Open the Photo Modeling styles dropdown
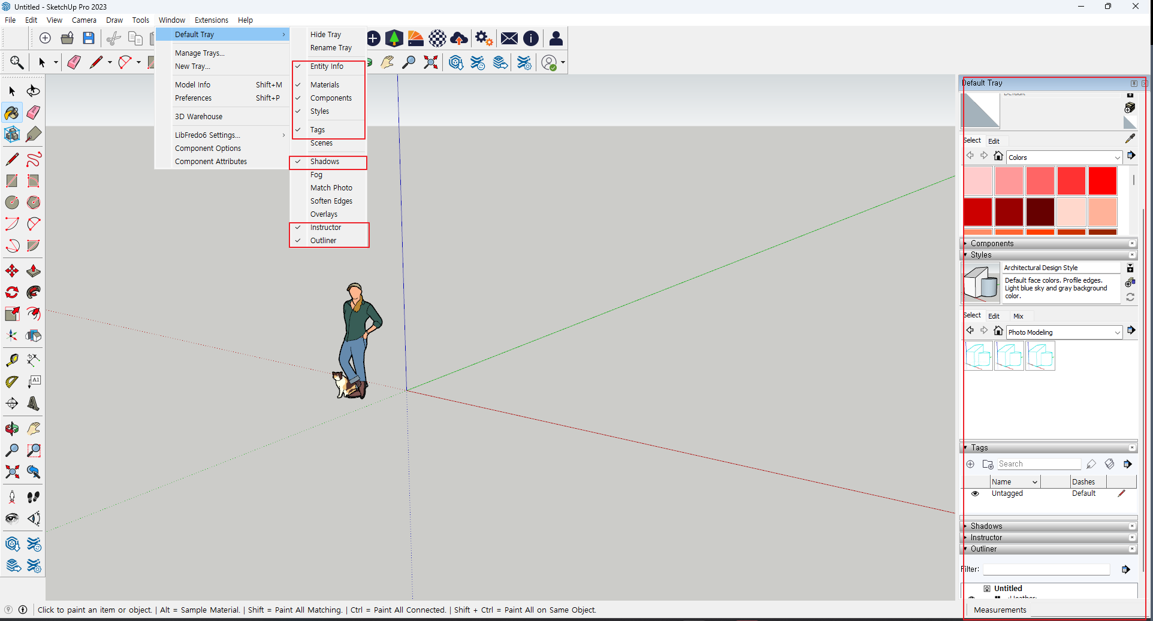This screenshot has height=621, width=1153. pyautogui.click(x=1064, y=332)
